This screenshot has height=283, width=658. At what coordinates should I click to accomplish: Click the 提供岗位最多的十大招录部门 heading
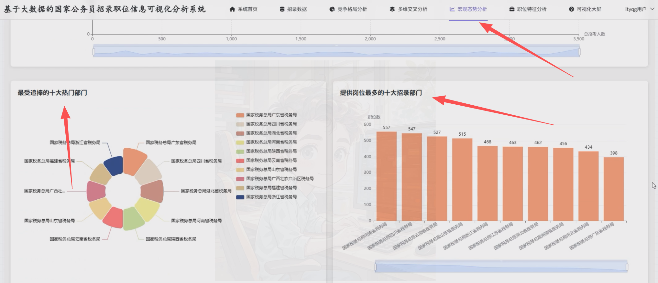coord(381,93)
